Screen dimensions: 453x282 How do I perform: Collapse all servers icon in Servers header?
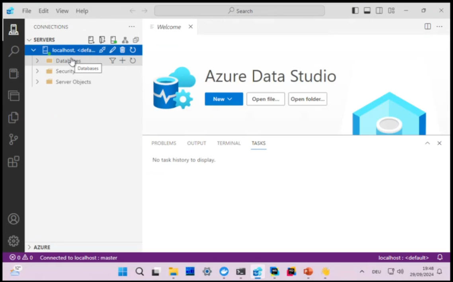click(136, 40)
